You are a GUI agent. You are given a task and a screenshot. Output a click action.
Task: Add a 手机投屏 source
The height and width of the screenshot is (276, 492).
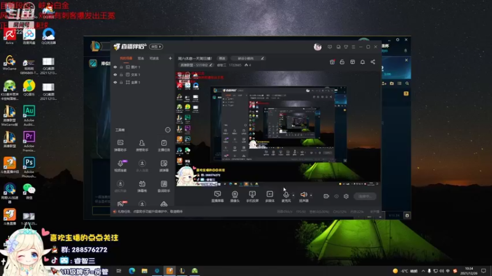point(252,196)
